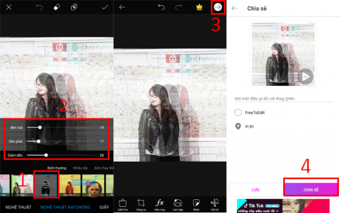Tap the layers copy icon
Image resolution: width=340 pixels, height=213 pixels.
pyautogui.click(x=74, y=7)
